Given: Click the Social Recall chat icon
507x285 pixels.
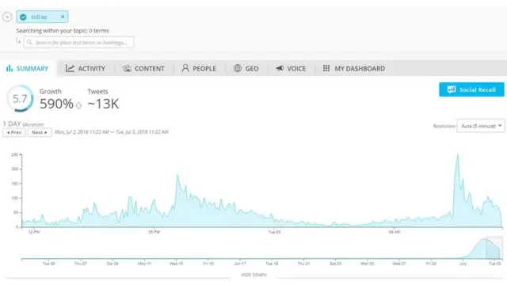Looking at the screenshot, I should tap(452, 89).
